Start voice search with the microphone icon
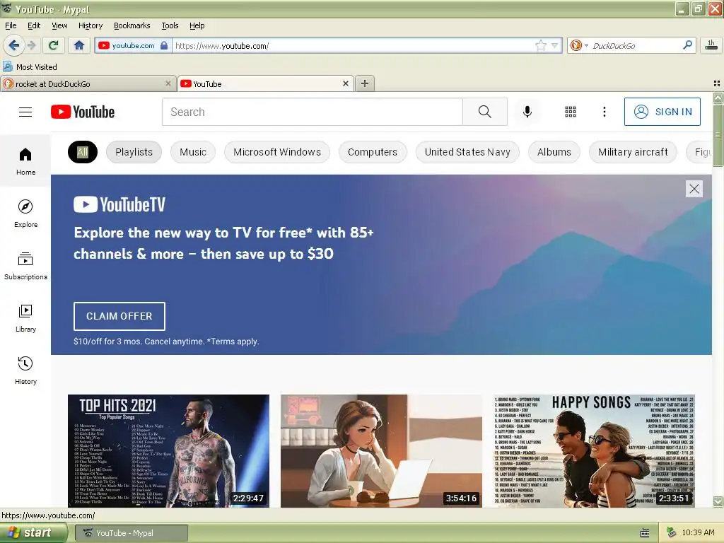 click(527, 112)
